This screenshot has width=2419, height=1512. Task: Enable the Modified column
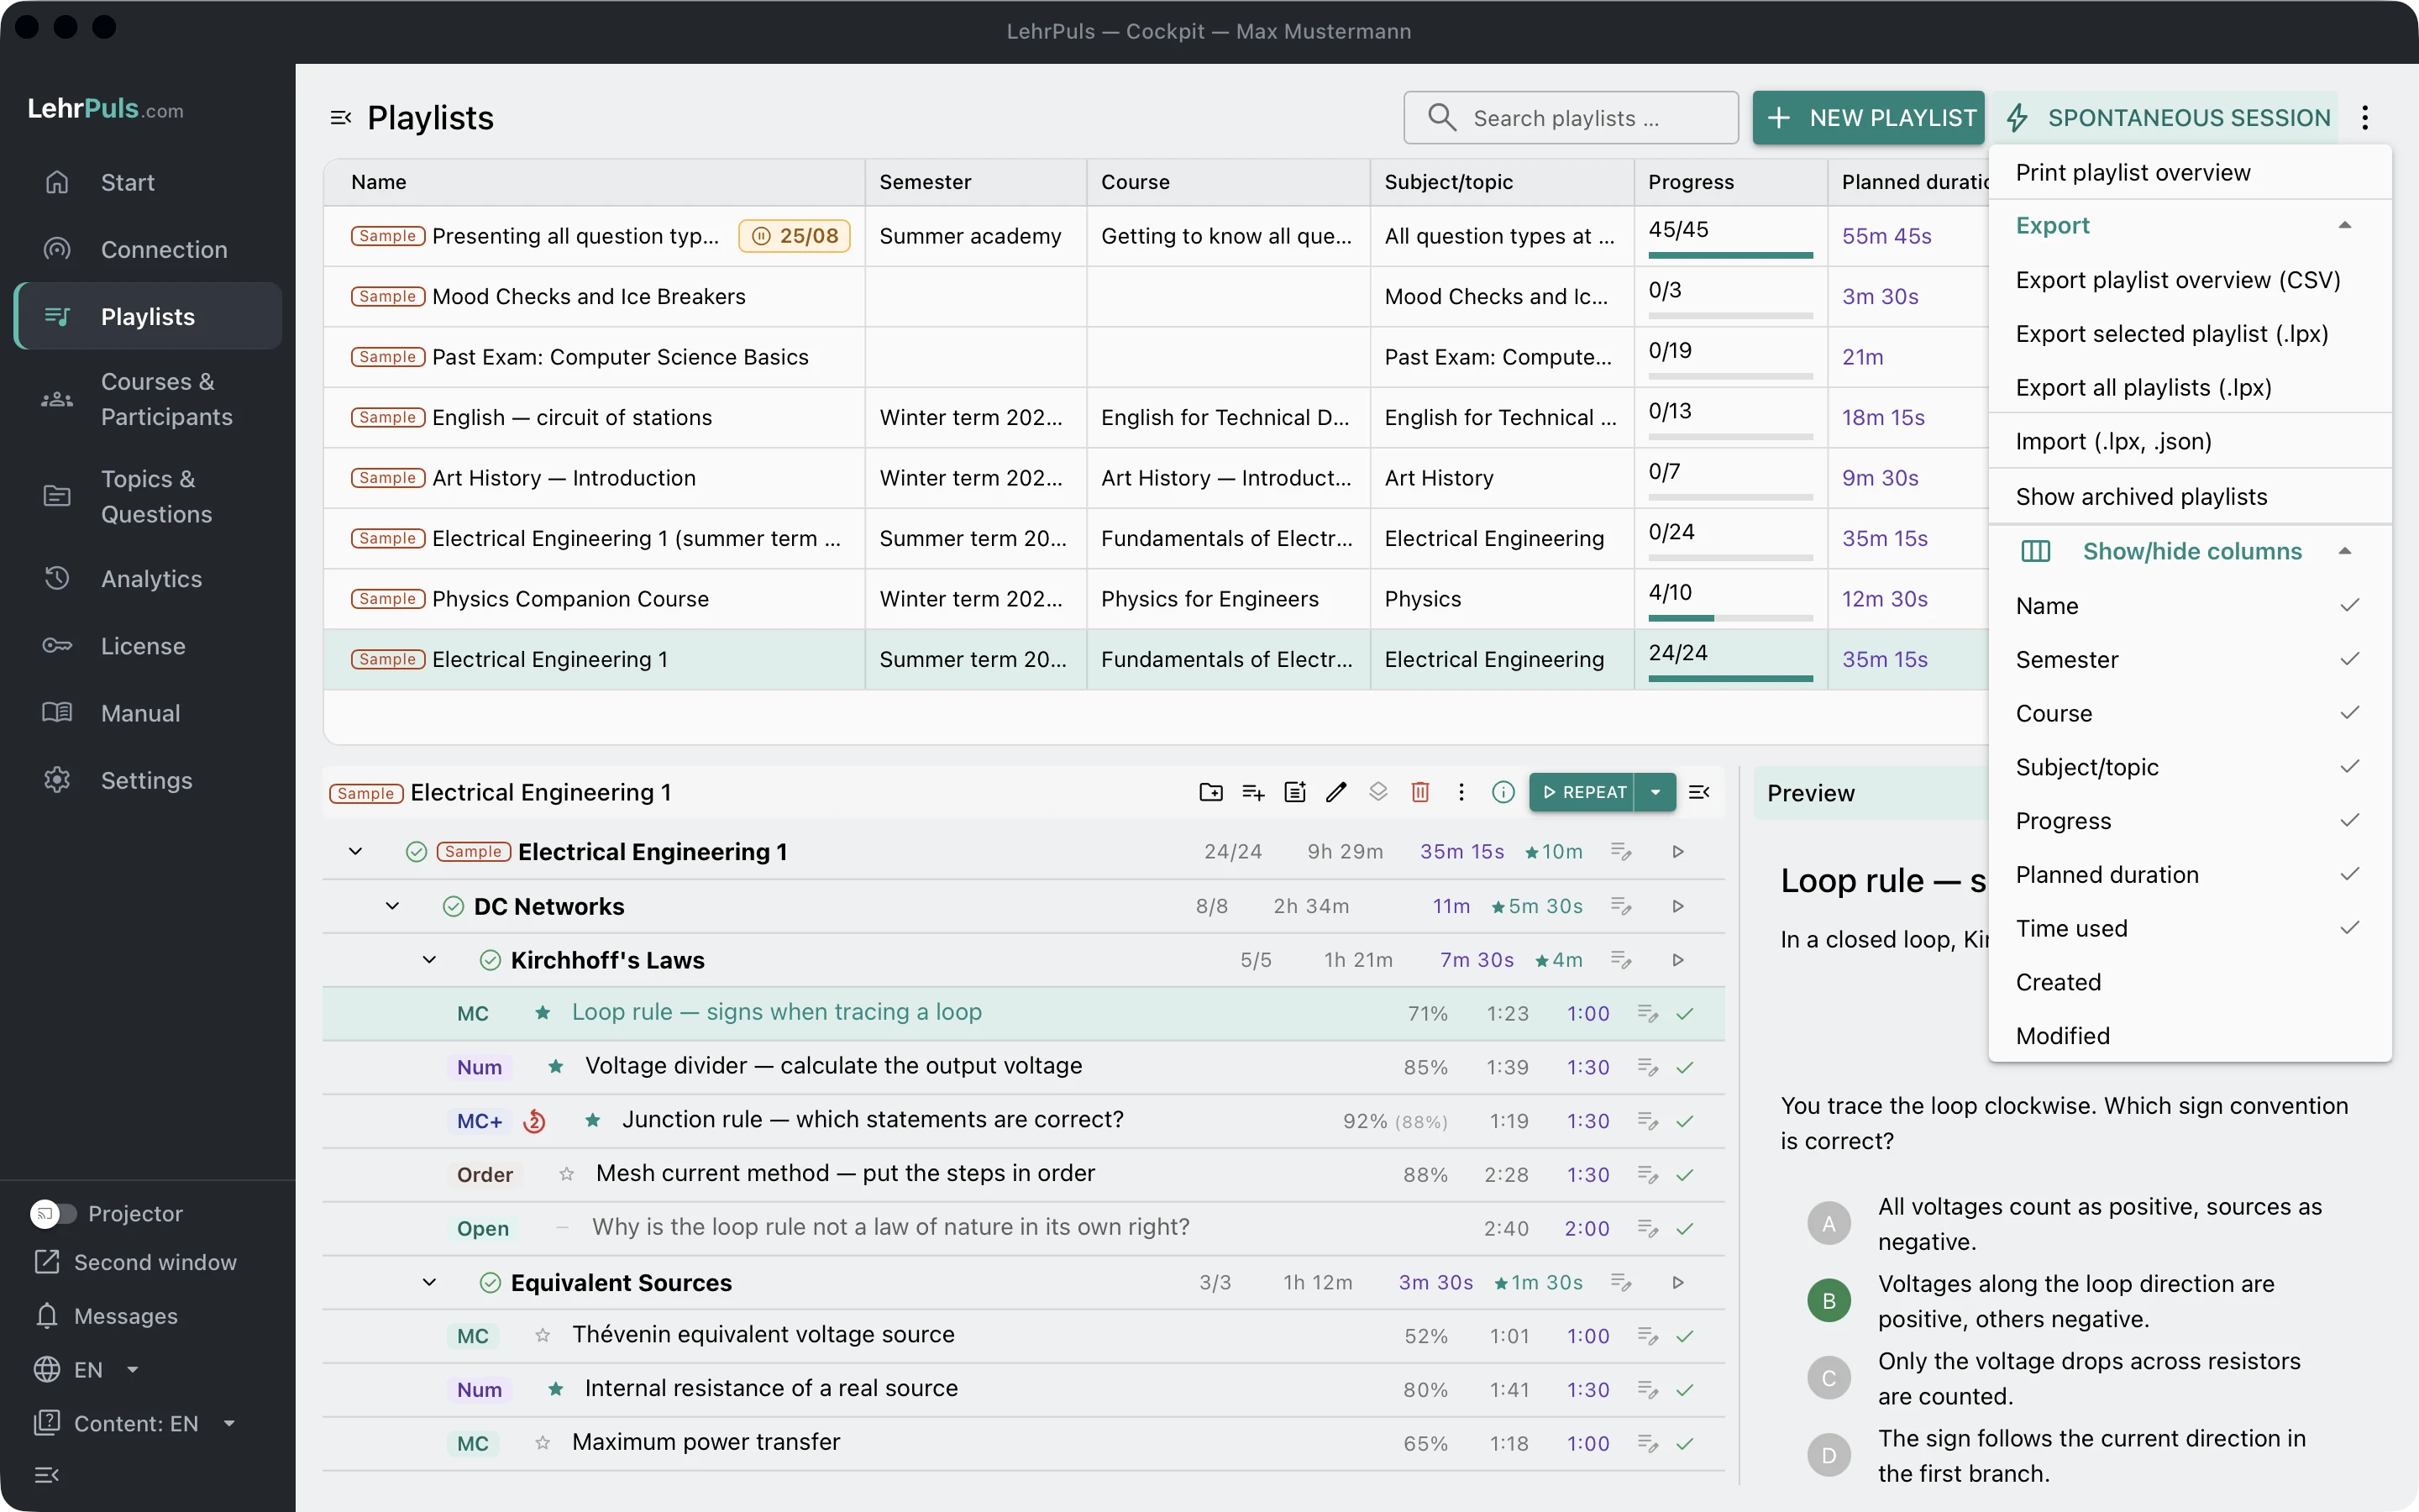[2189, 1036]
